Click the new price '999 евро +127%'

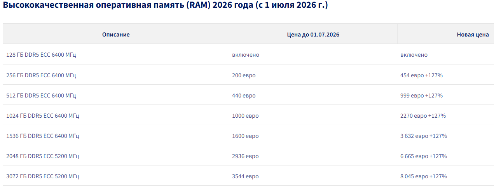pos(421,95)
